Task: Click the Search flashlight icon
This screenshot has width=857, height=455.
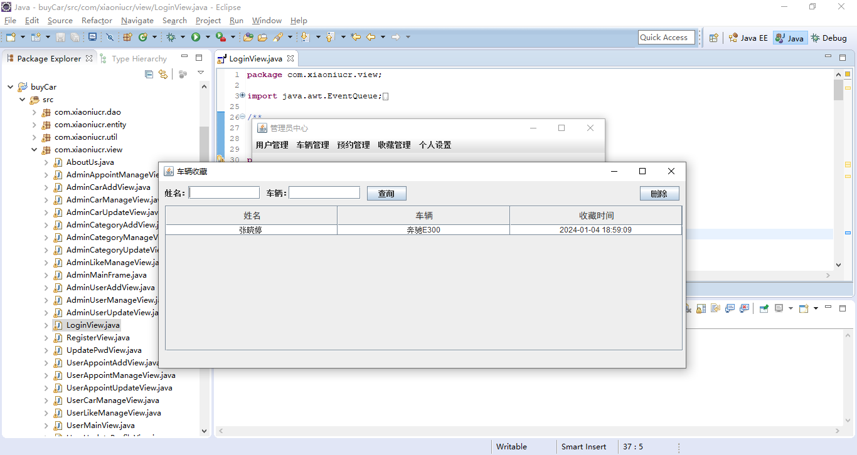Action: [278, 37]
